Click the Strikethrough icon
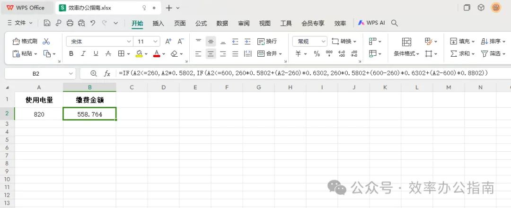The width and height of the screenshot is (511, 208). pyautogui.click(x=108, y=54)
